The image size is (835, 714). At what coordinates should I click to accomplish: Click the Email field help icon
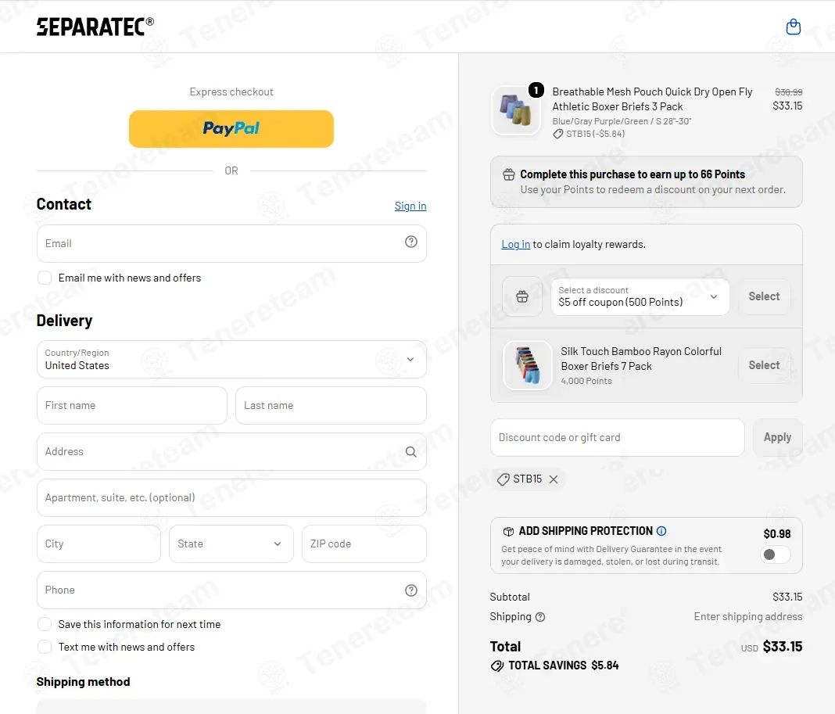tap(411, 242)
